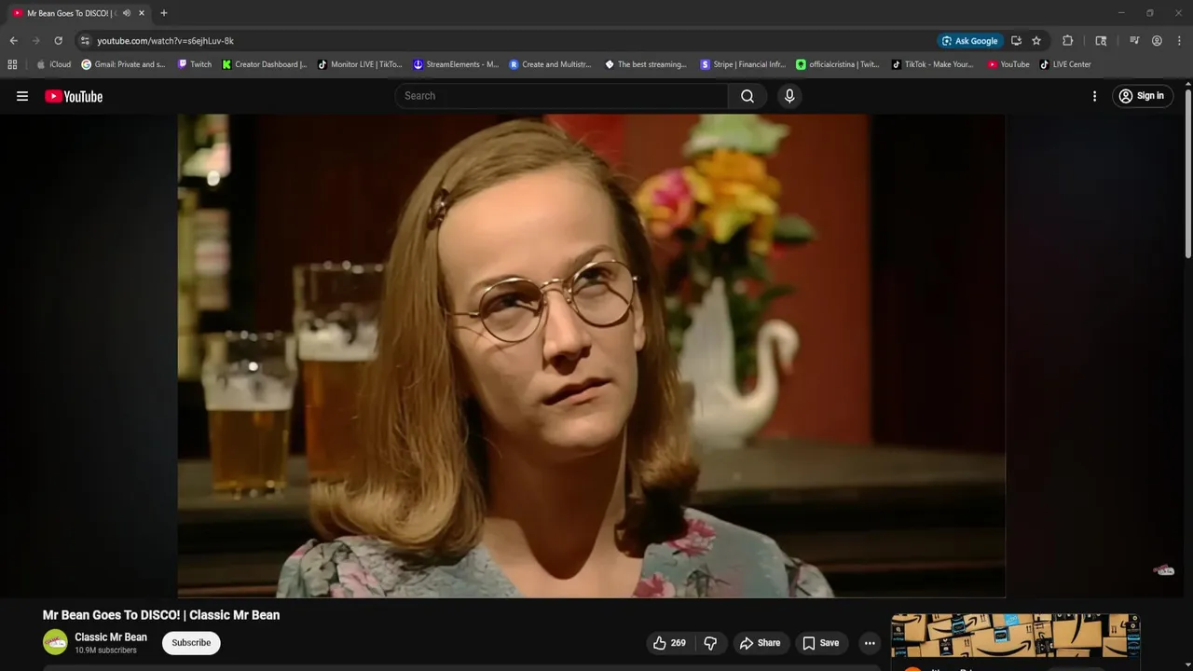1193x671 pixels.
Task: Reload the YouTube page
Action: tap(58, 41)
